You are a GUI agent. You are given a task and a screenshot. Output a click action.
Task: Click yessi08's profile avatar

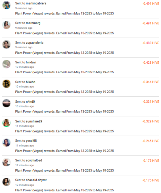click(x=7, y=142)
